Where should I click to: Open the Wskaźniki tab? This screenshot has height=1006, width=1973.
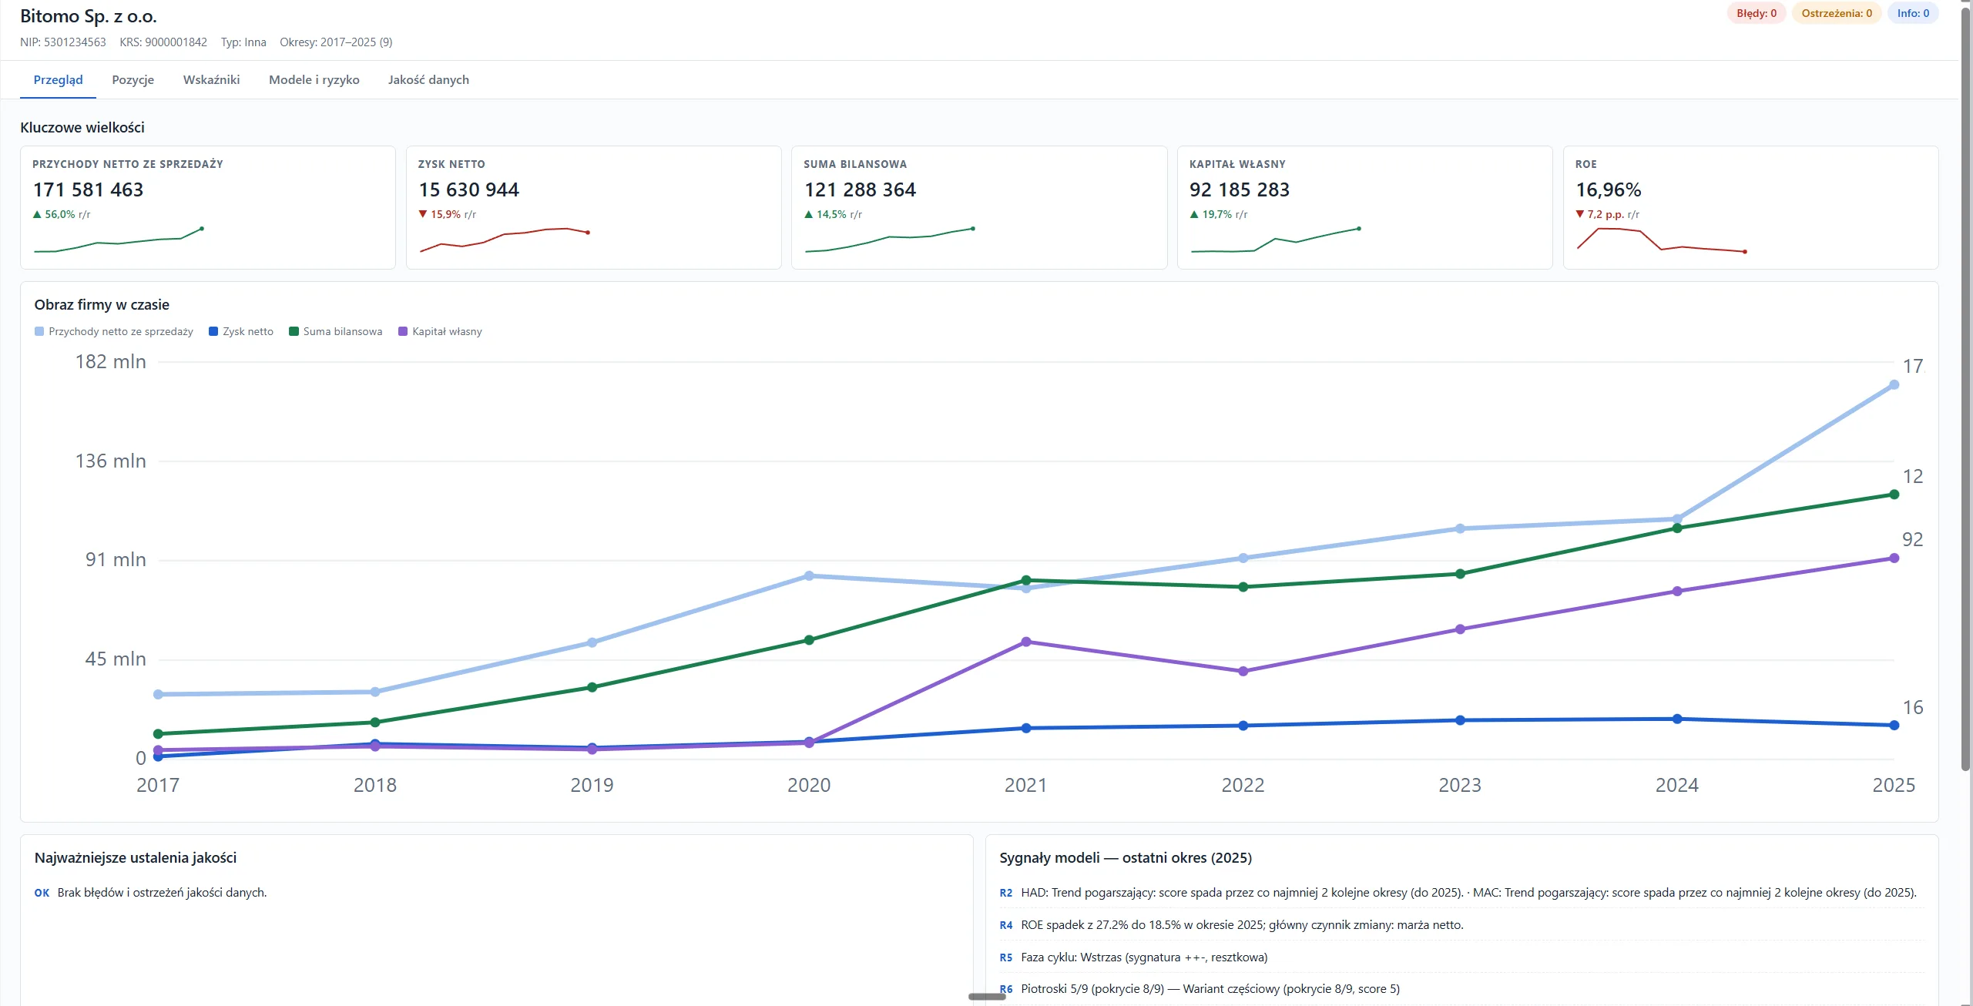(x=211, y=80)
